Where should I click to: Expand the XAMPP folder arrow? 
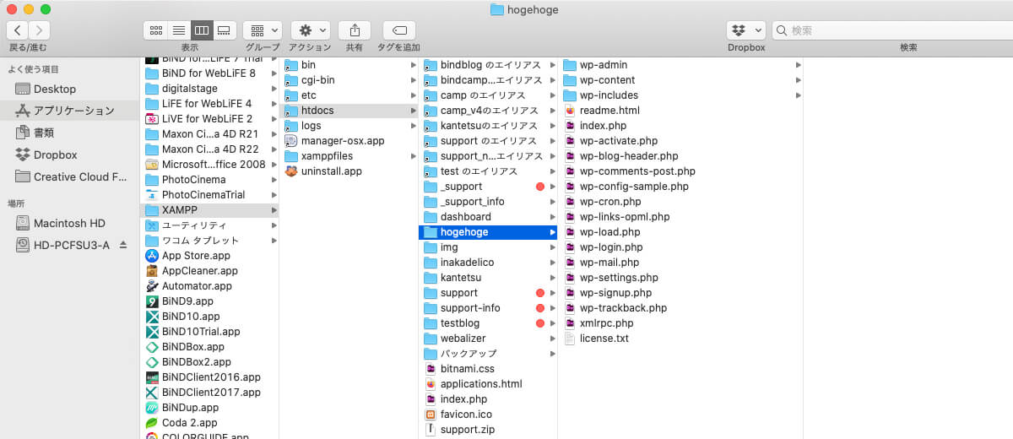coord(274,210)
